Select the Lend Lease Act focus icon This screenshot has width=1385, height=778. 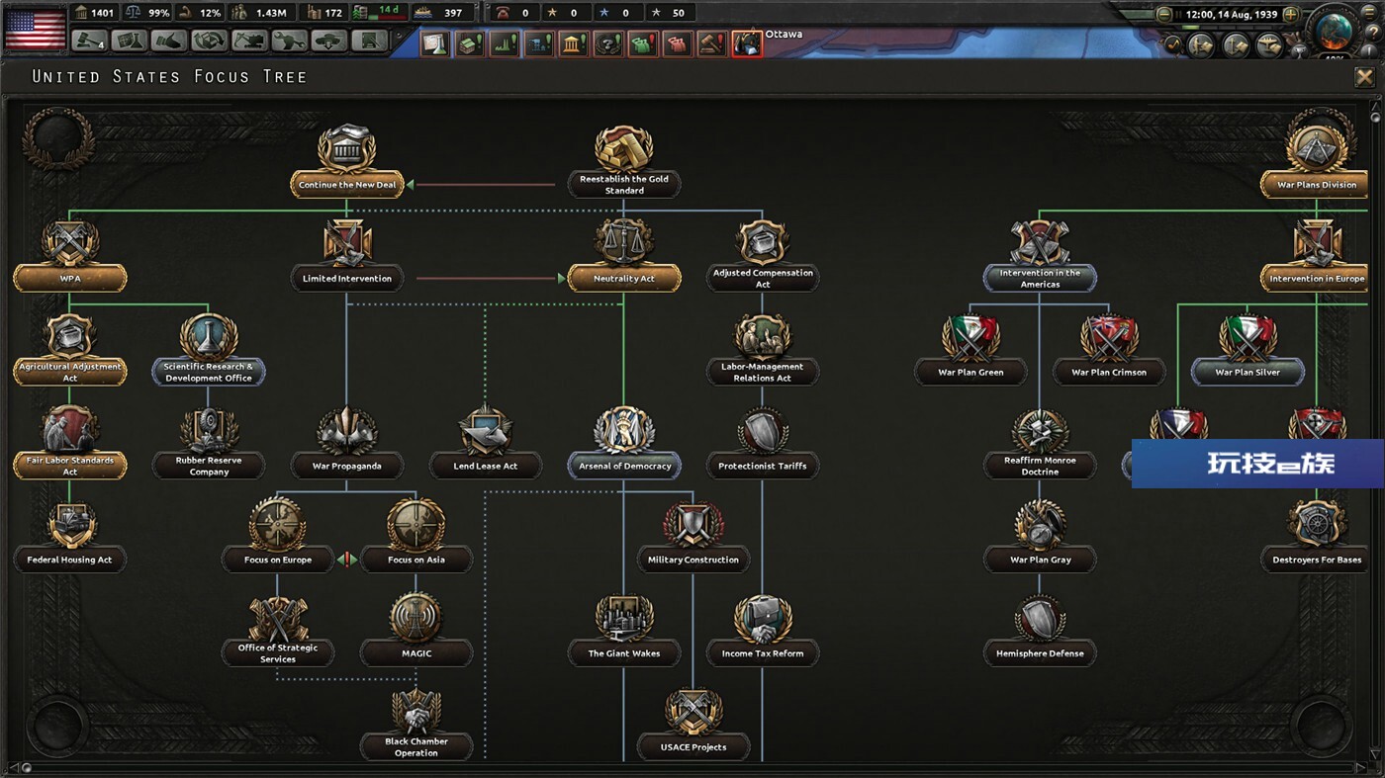(x=486, y=431)
